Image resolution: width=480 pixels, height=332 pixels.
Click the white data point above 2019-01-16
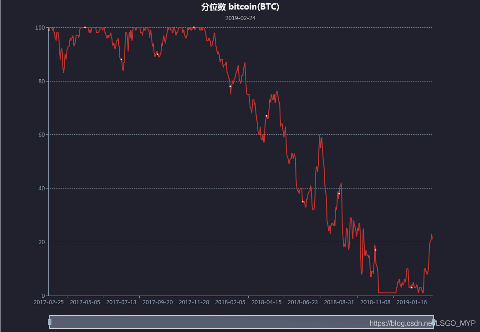coord(412,288)
